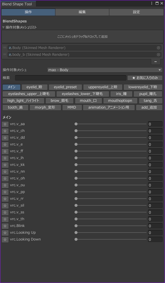
Task: Switch to the 設定 tab
Action: pos(136,12)
